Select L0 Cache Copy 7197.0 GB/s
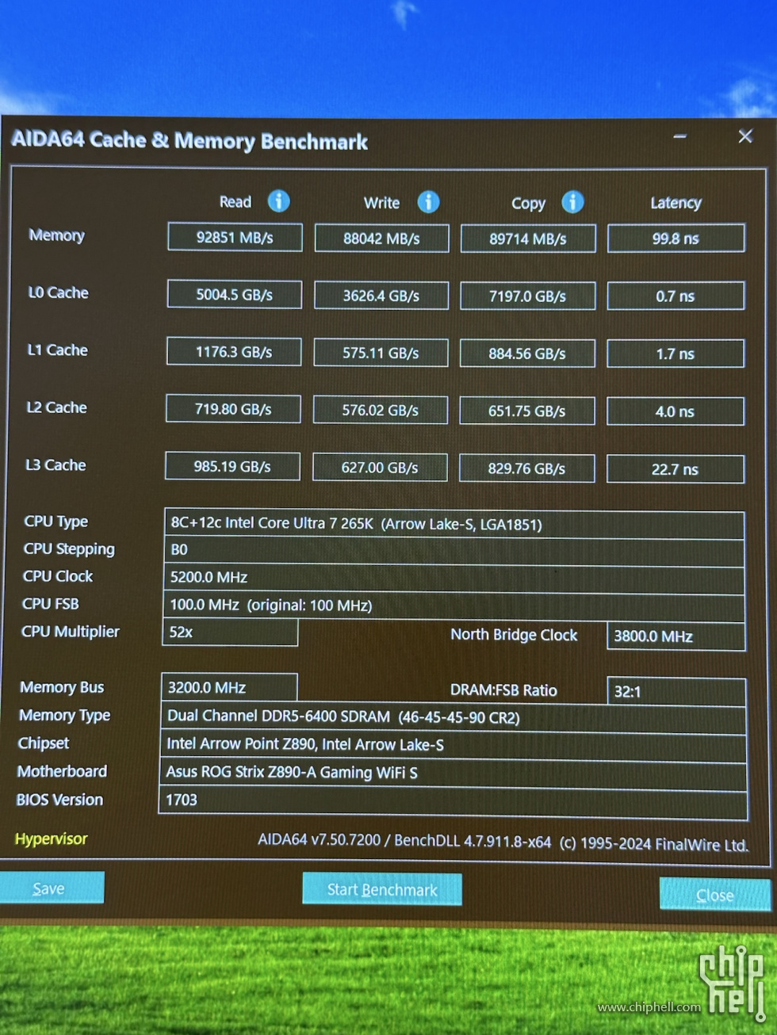The width and height of the screenshot is (777, 1035). click(528, 296)
